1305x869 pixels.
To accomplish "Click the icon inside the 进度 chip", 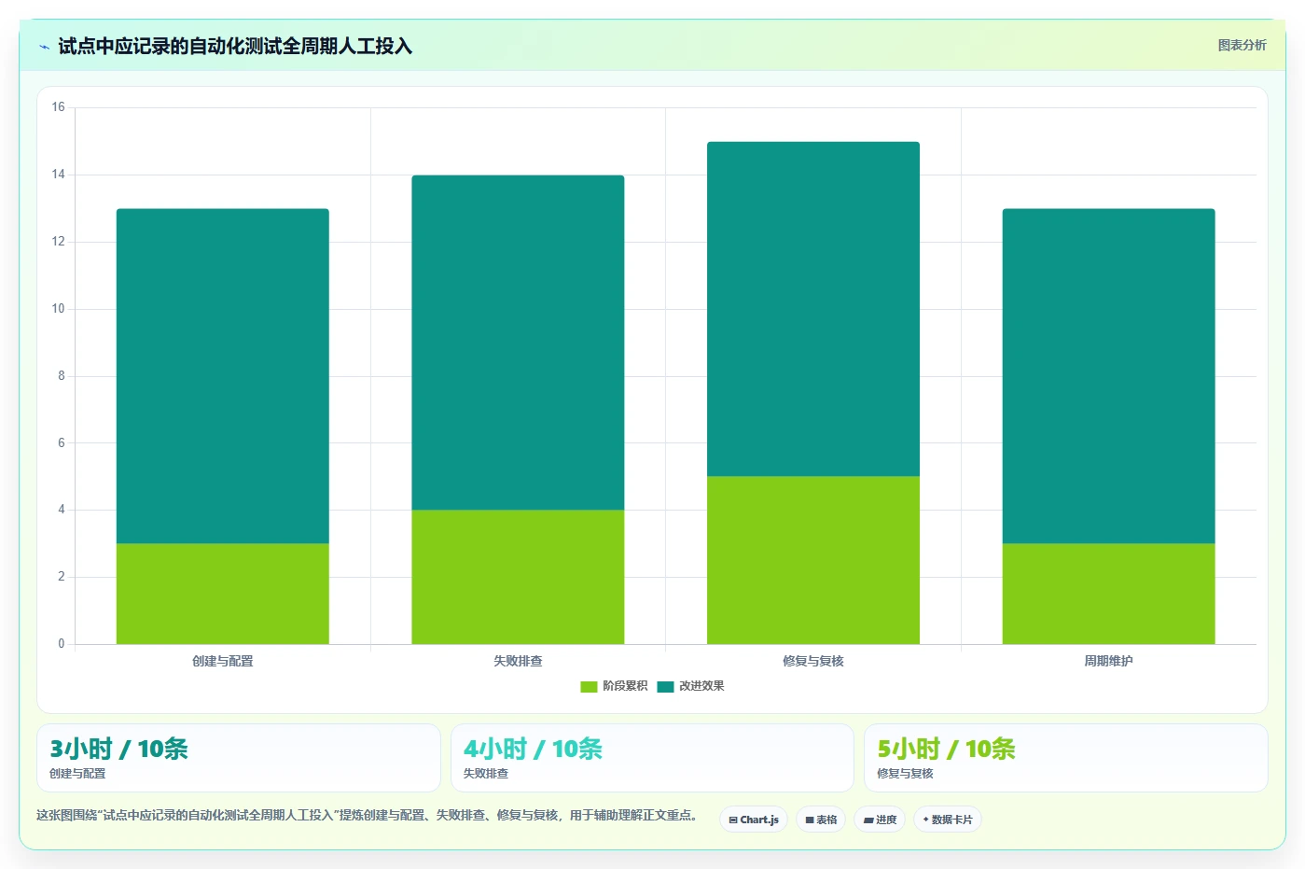I will (868, 820).
